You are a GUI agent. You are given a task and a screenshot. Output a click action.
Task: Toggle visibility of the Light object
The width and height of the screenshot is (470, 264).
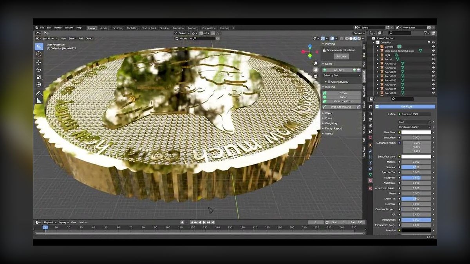tap(433, 55)
